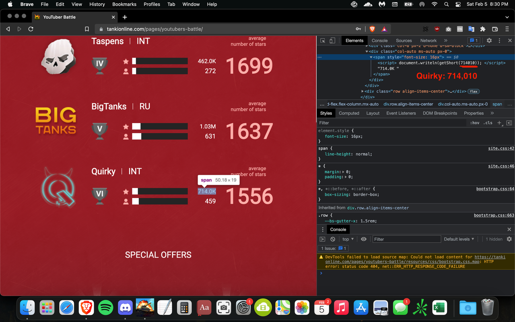
Task: Open a new browser tab
Action: coord(125,17)
